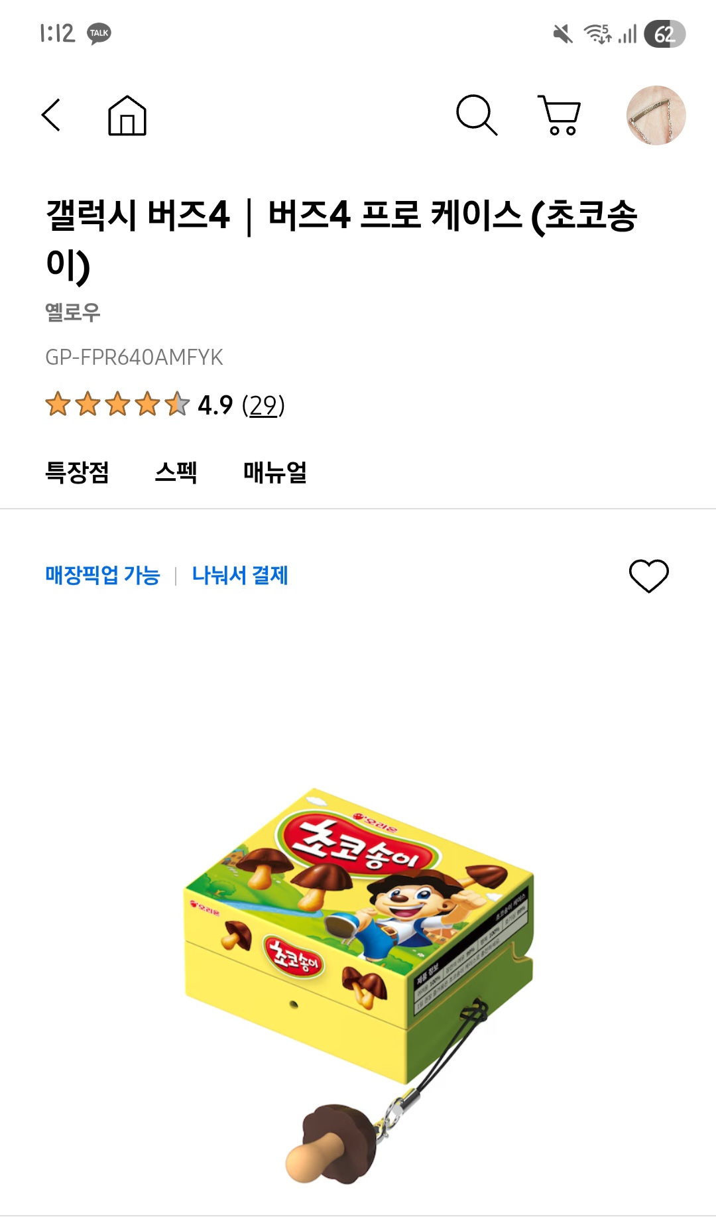The width and height of the screenshot is (716, 1217).
Task: Open the 29 reviews count link
Action: 263,405
